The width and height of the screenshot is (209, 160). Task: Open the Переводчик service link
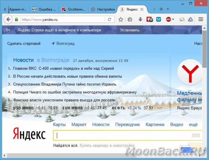(x=127, y=124)
